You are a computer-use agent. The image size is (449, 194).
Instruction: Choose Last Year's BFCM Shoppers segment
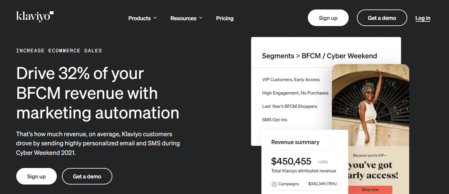pos(289,106)
